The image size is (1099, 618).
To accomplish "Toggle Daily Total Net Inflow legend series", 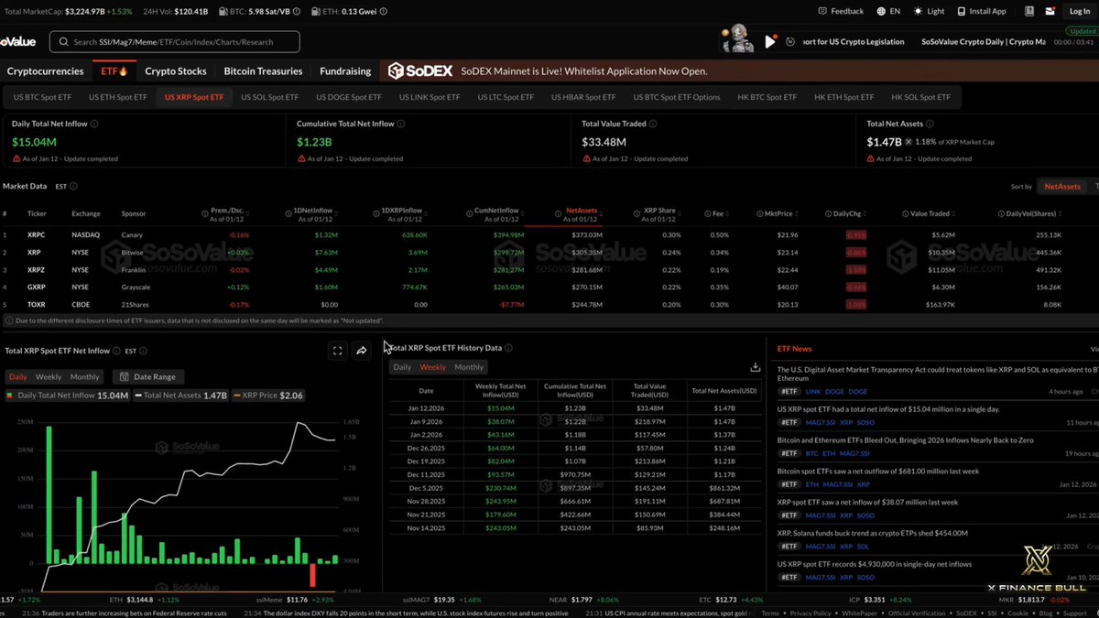I will click(x=67, y=396).
